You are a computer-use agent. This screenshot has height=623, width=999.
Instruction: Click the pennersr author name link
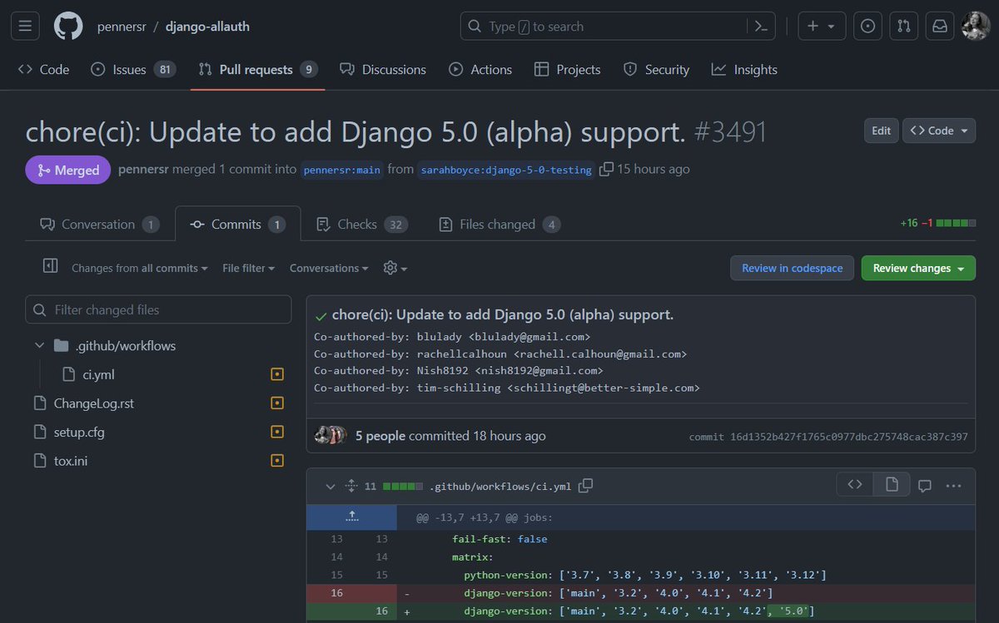pyautogui.click(x=143, y=170)
